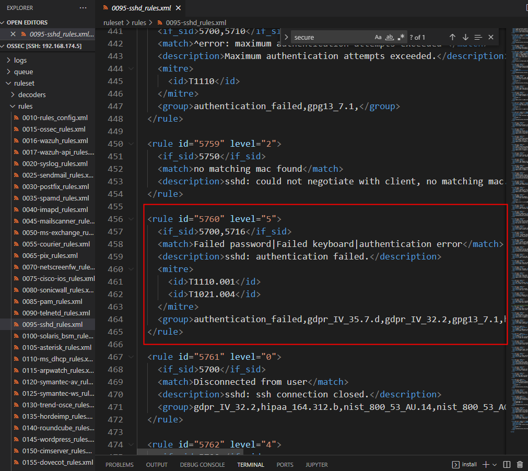The width and height of the screenshot is (528, 471).
Task: Toggle Use Regular Expression in find widget
Action: point(401,37)
